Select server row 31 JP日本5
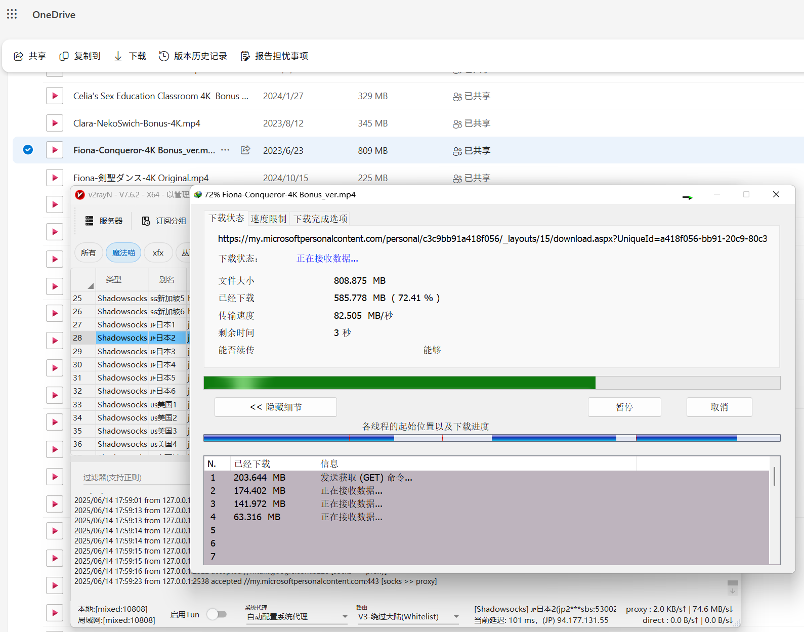804x632 pixels. (131, 378)
